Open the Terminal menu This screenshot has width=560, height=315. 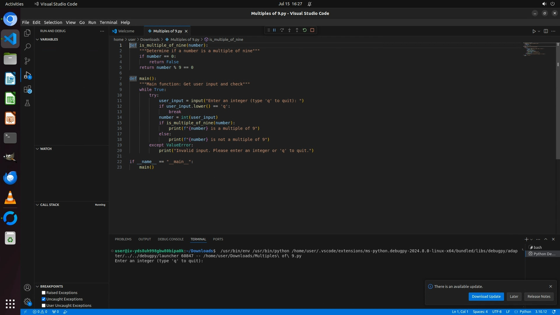pos(108,22)
